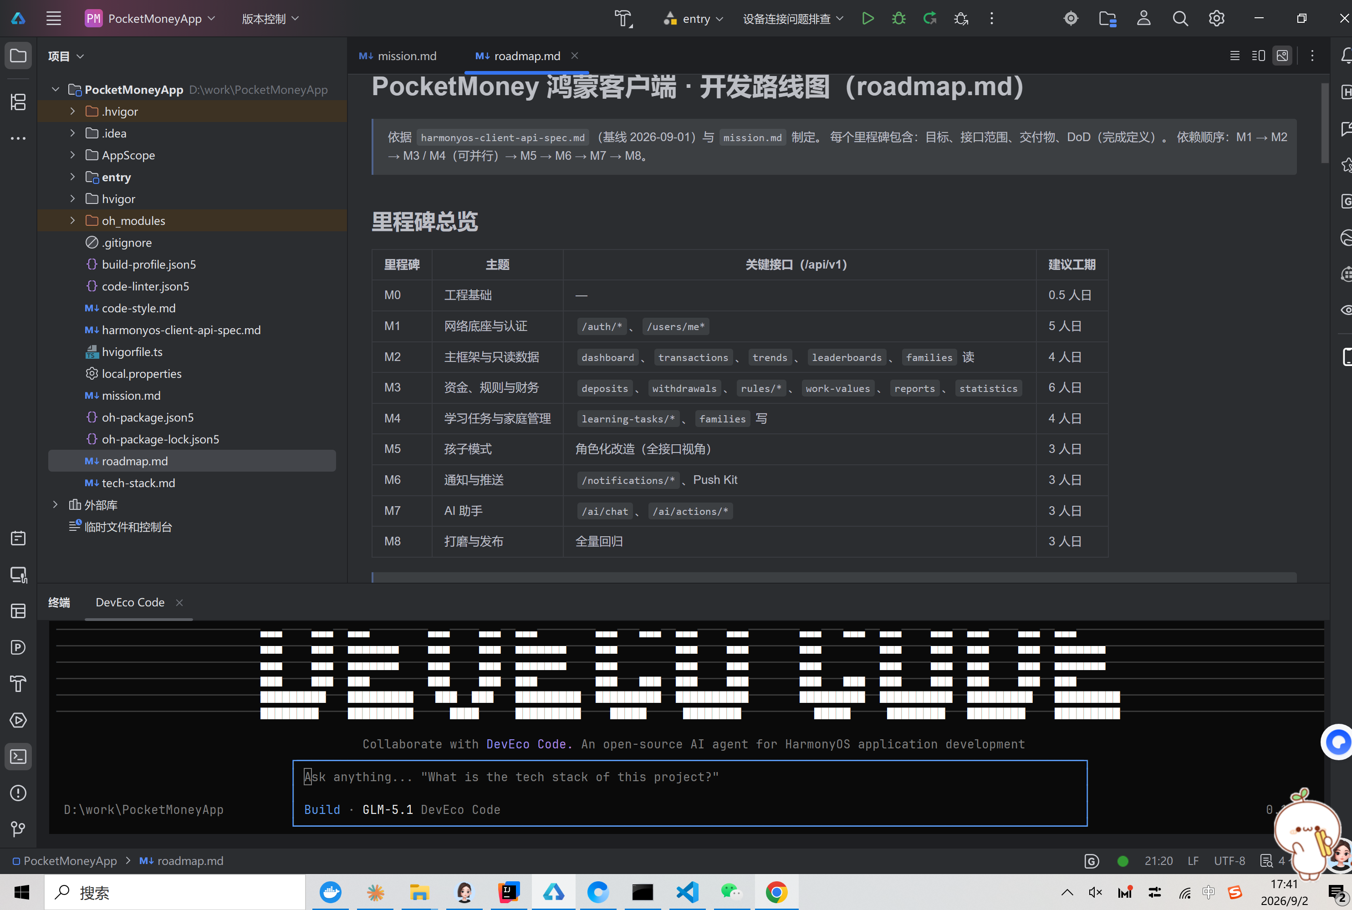Select roadmap.md editor tab

[x=518, y=56]
